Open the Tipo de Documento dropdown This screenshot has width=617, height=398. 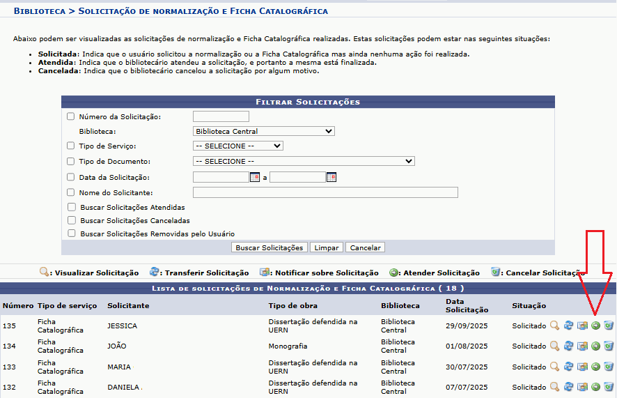[x=304, y=161]
